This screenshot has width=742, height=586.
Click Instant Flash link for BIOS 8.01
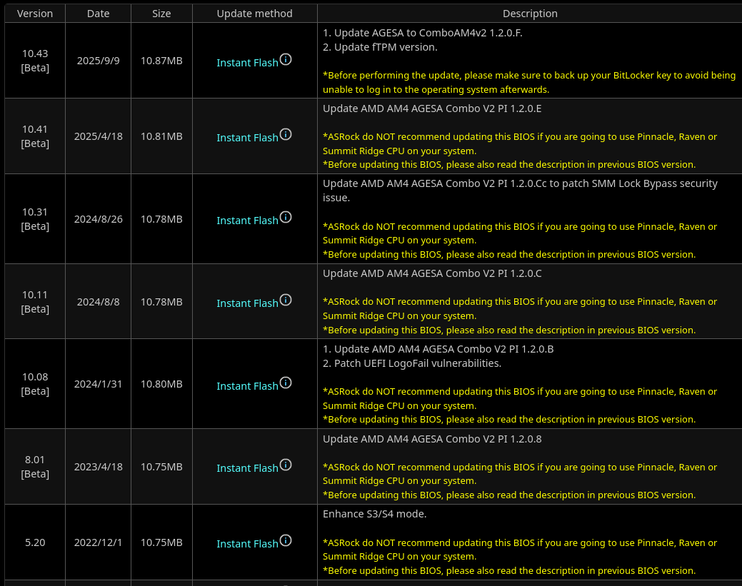point(247,468)
